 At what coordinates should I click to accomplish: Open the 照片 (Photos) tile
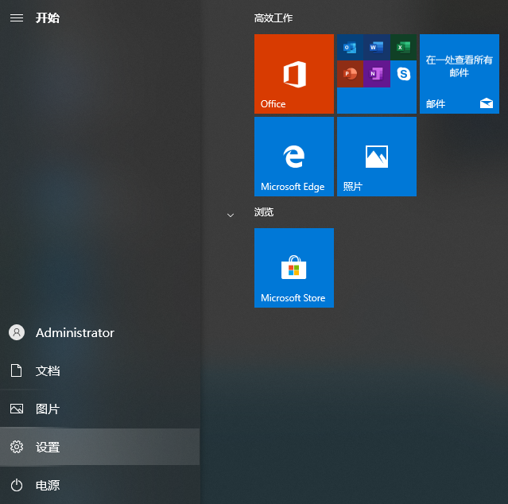(x=376, y=157)
